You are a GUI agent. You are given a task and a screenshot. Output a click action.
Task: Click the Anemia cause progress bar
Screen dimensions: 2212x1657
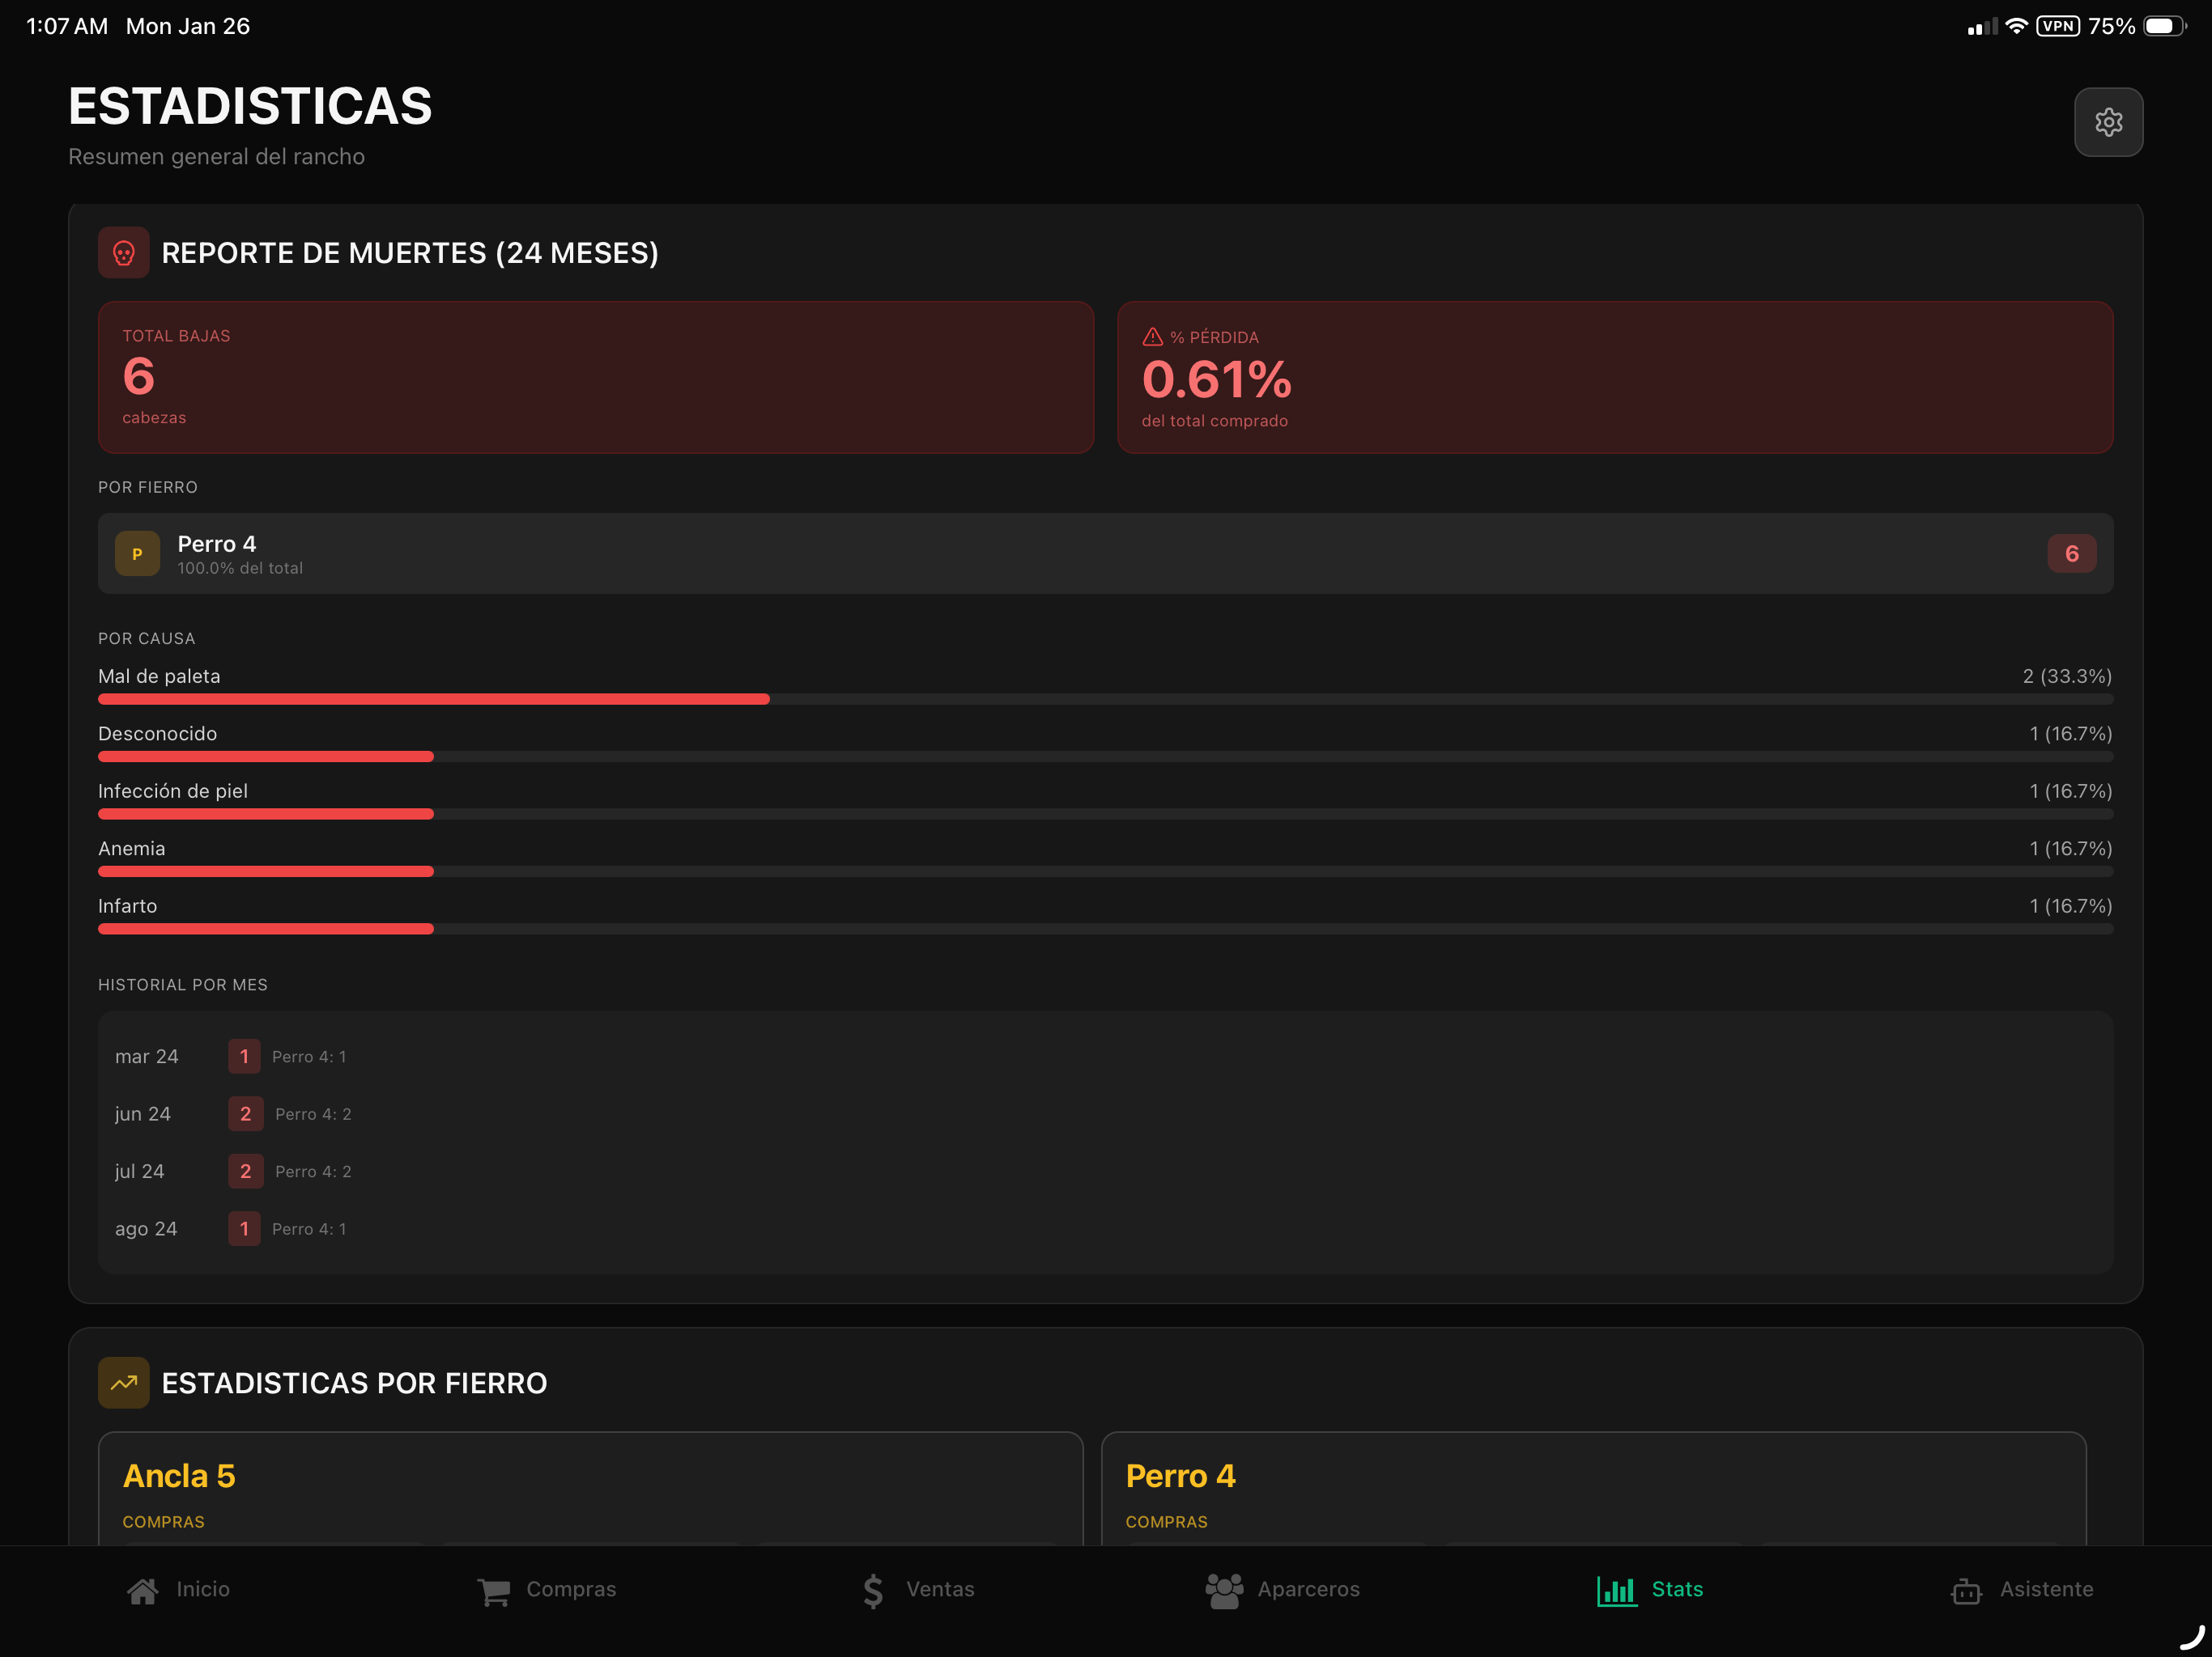(1105, 871)
